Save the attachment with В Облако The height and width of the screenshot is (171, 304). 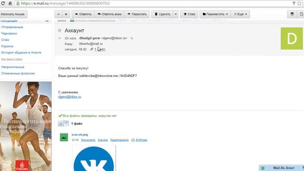point(142,140)
